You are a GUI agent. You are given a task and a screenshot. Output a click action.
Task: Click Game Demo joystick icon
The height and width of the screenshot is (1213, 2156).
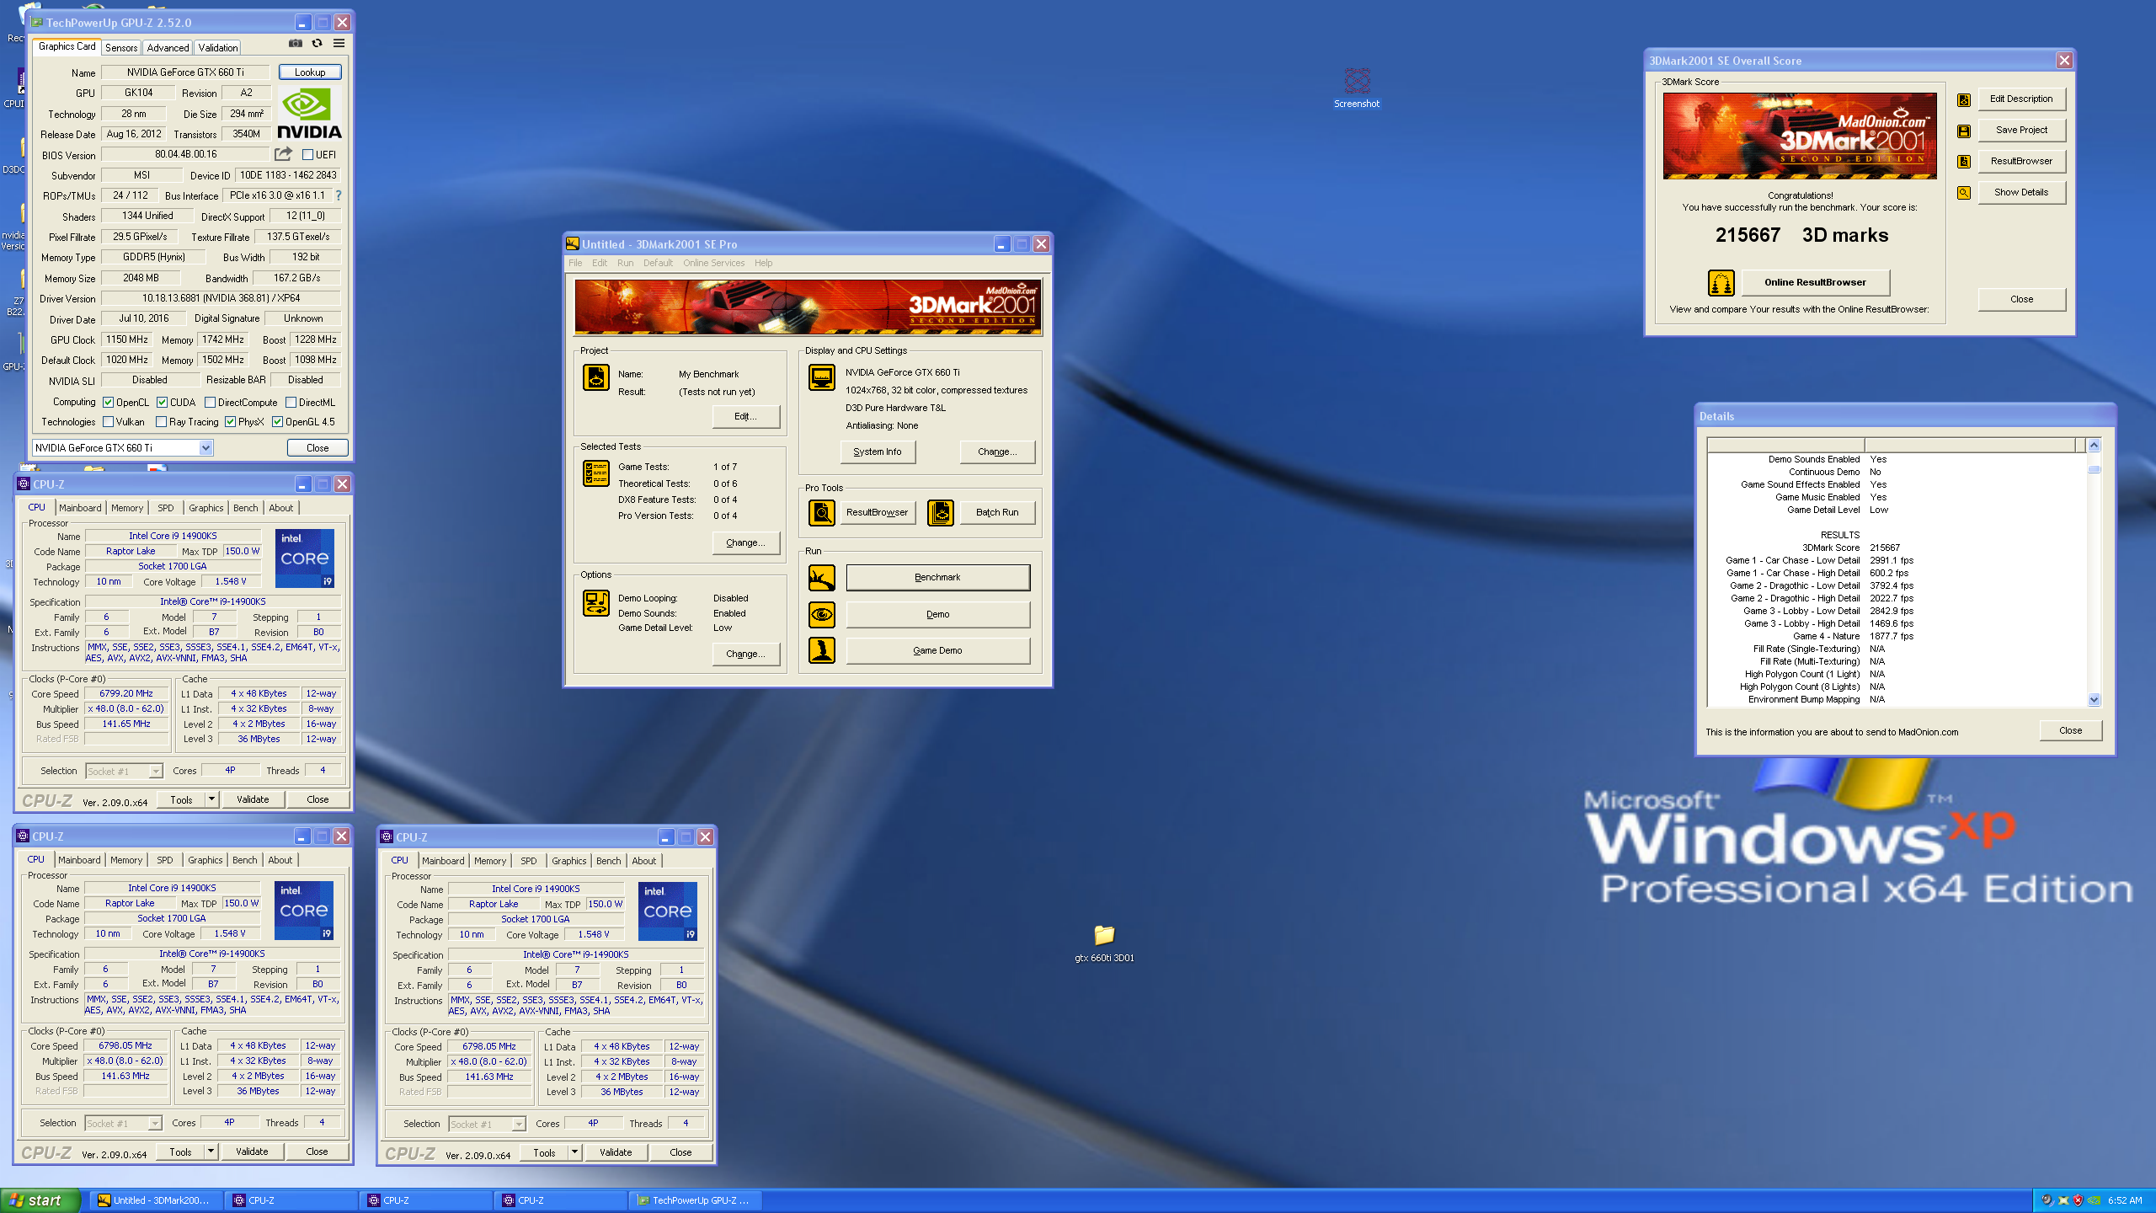(x=822, y=650)
